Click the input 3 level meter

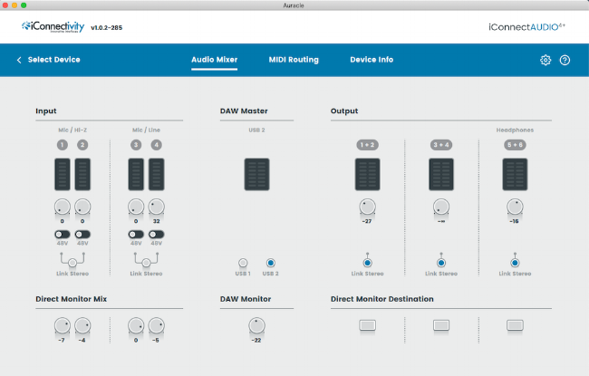136,174
